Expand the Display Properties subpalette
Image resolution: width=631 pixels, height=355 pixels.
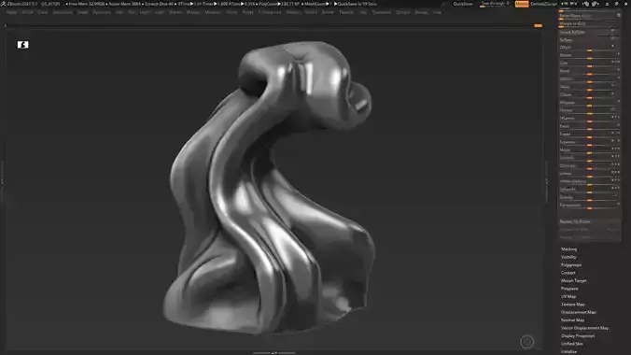click(578, 335)
